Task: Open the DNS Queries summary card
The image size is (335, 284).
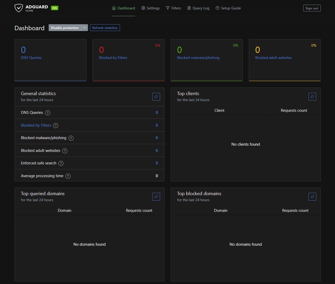Action: pyautogui.click(x=31, y=58)
